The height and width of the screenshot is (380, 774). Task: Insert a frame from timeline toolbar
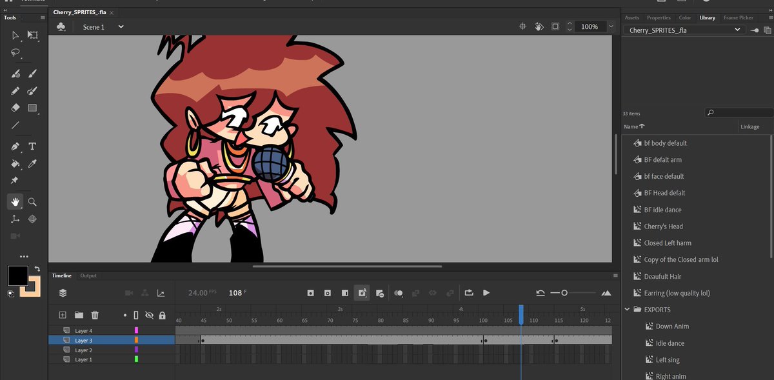(x=345, y=293)
